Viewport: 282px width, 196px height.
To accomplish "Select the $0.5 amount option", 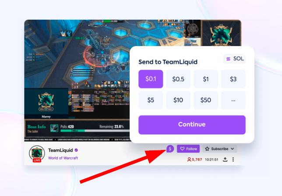I will pyautogui.click(x=178, y=79).
